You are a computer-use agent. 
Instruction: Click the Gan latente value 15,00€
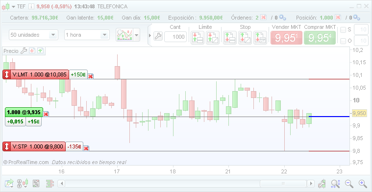pos(105,18)
